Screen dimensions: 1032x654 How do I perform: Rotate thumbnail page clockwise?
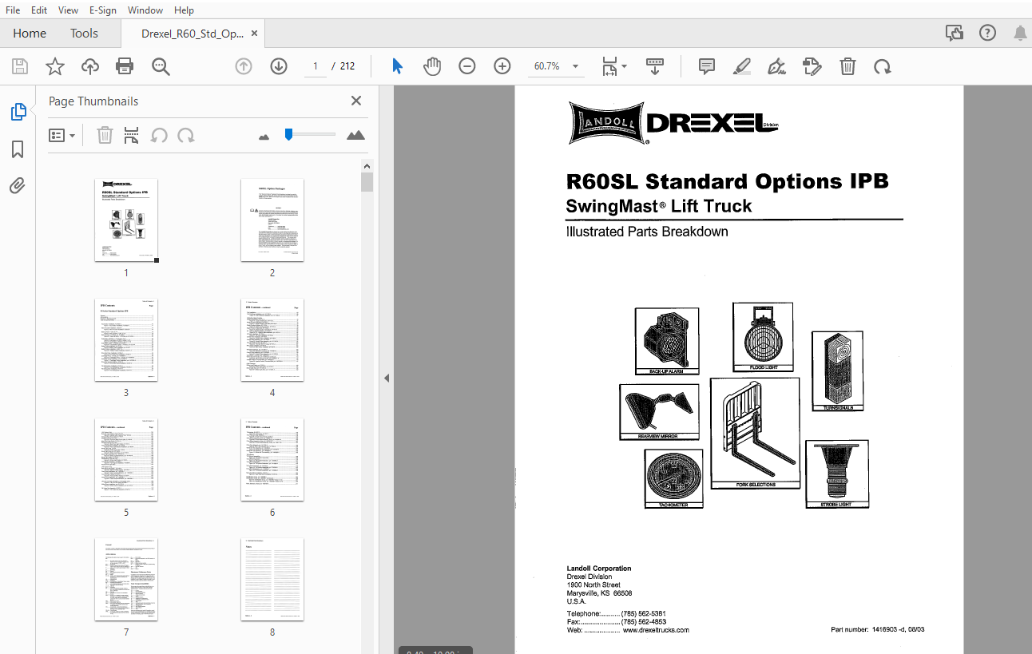click(186, 135)
